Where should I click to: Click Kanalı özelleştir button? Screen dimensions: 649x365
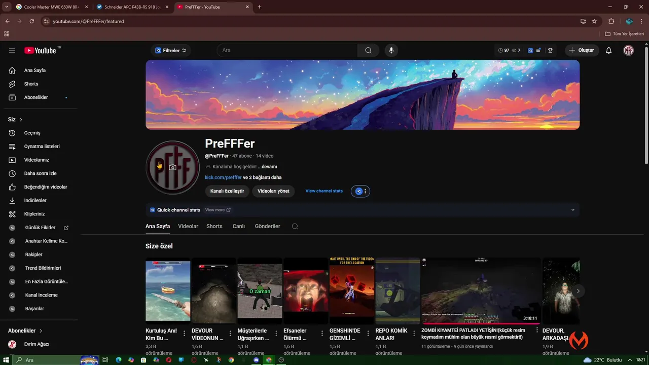click(227, 191)
